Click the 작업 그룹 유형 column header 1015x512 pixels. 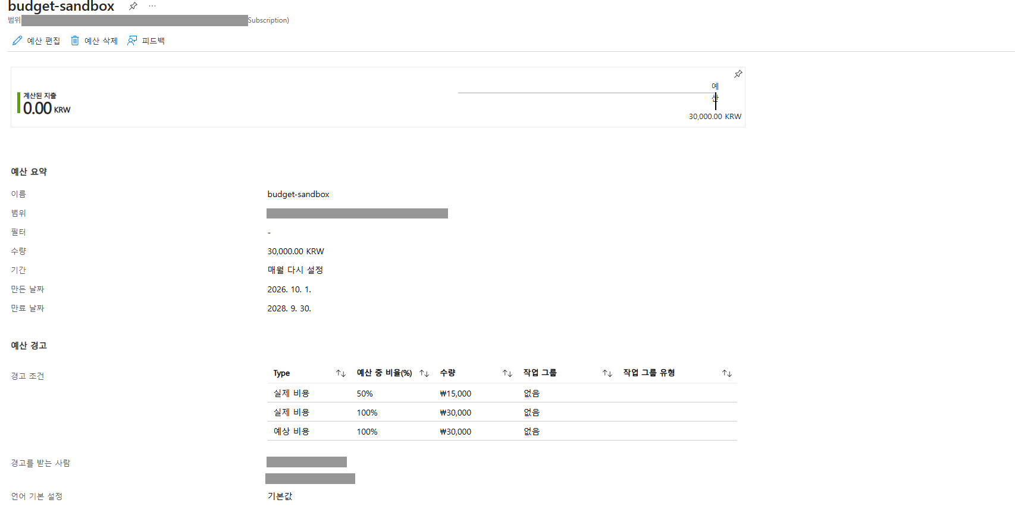click(x=649, y=373)
